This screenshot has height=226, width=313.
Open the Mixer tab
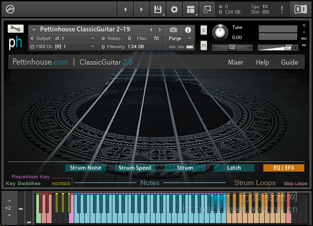click(235, 62)
